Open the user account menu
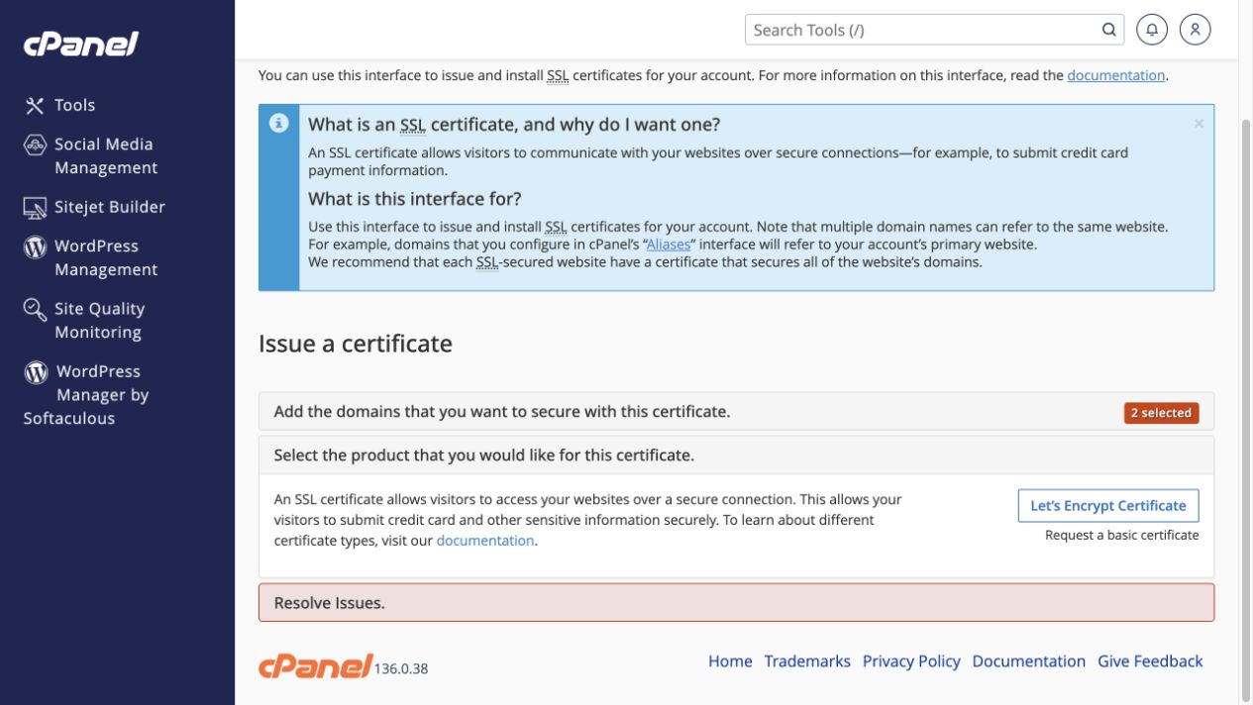1253x705 pixels. pyautogui.click(x=1196, y=30)
